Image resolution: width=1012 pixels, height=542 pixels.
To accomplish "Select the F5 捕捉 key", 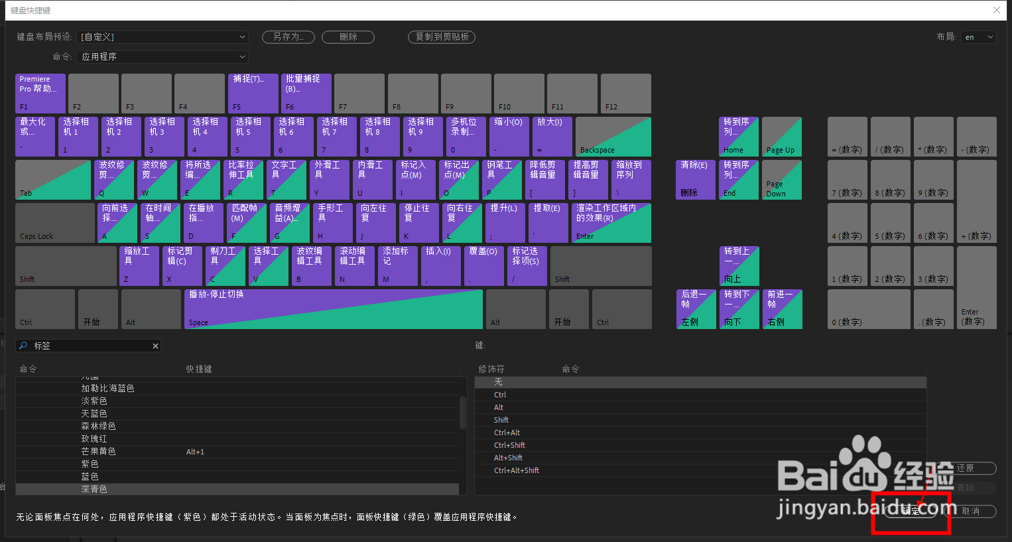I will 253,94.
